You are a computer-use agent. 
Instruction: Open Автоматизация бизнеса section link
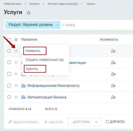point(47,97)
